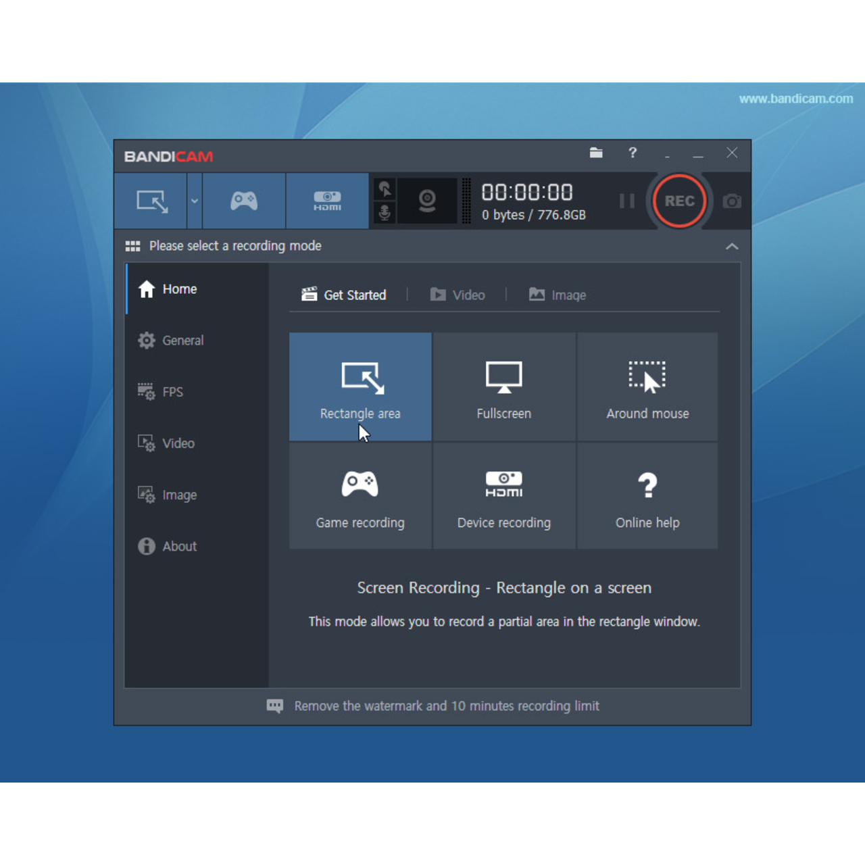
Task: Toggle the webcam overlay
Action: (x=427, y=201)
